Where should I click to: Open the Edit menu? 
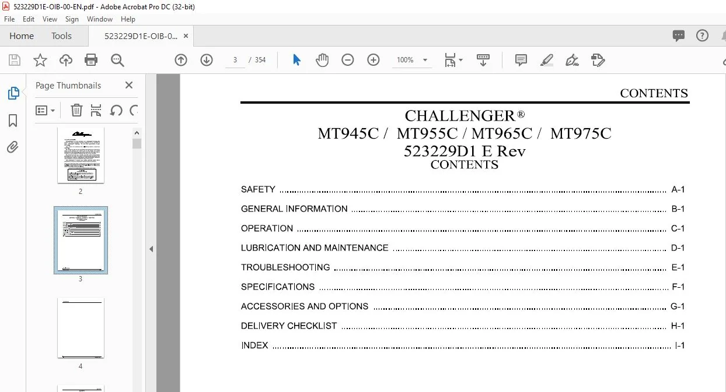(29, 19)
